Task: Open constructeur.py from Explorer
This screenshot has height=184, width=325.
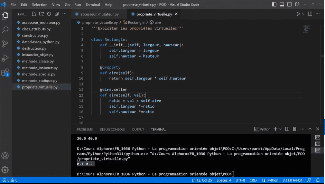Action: click(x=35, y=36)
